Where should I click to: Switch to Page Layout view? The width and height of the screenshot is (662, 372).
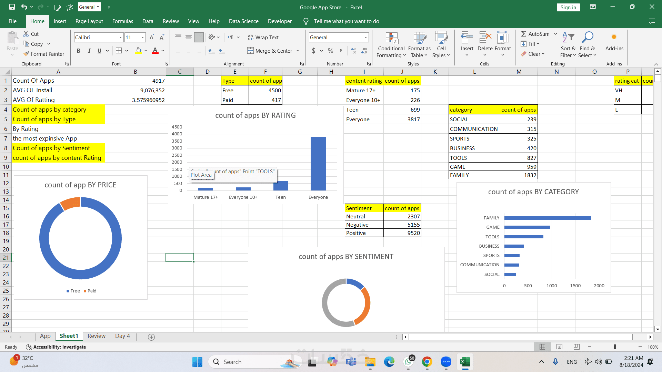point(559,347)
